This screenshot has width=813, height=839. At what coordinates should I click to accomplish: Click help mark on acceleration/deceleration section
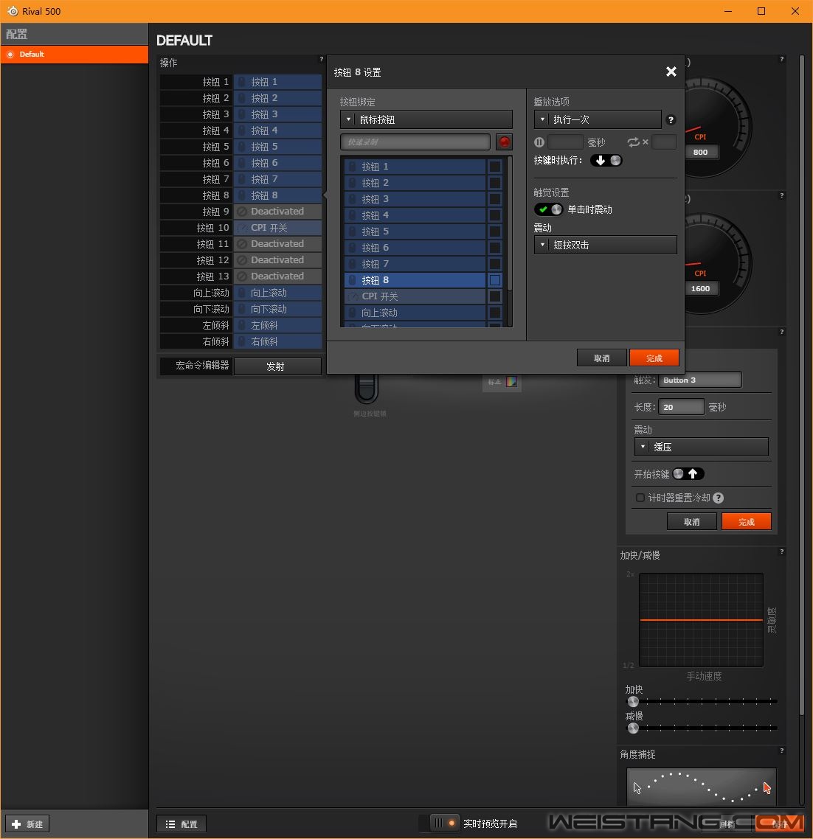(782, 551)
